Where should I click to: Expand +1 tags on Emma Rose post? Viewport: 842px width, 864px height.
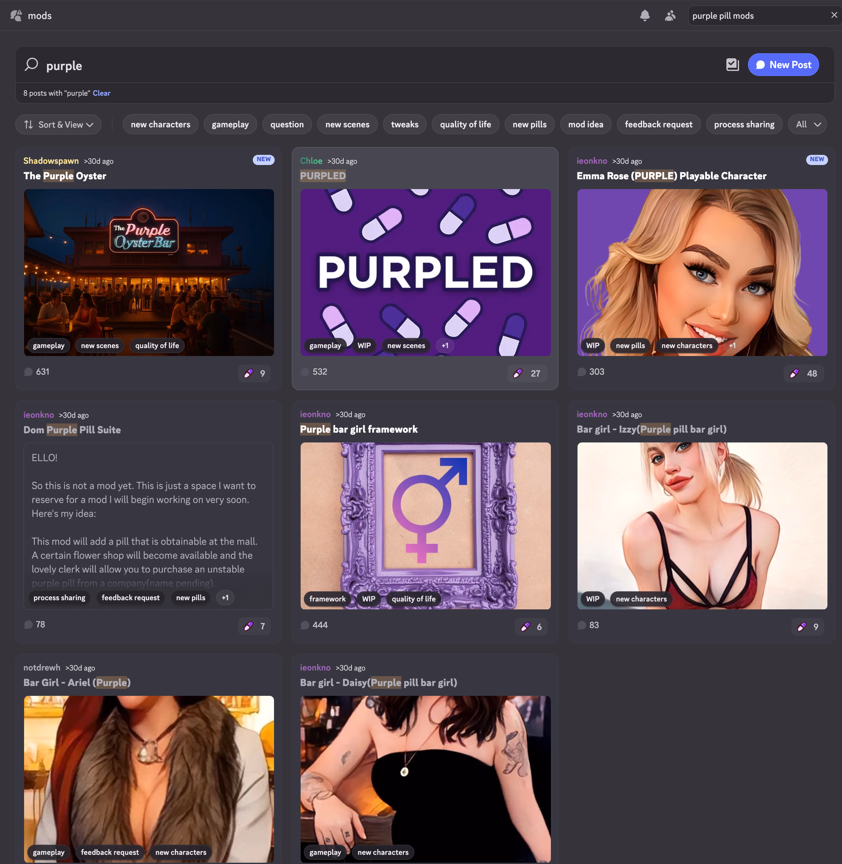pyautogui.click(x=732, y=346)
